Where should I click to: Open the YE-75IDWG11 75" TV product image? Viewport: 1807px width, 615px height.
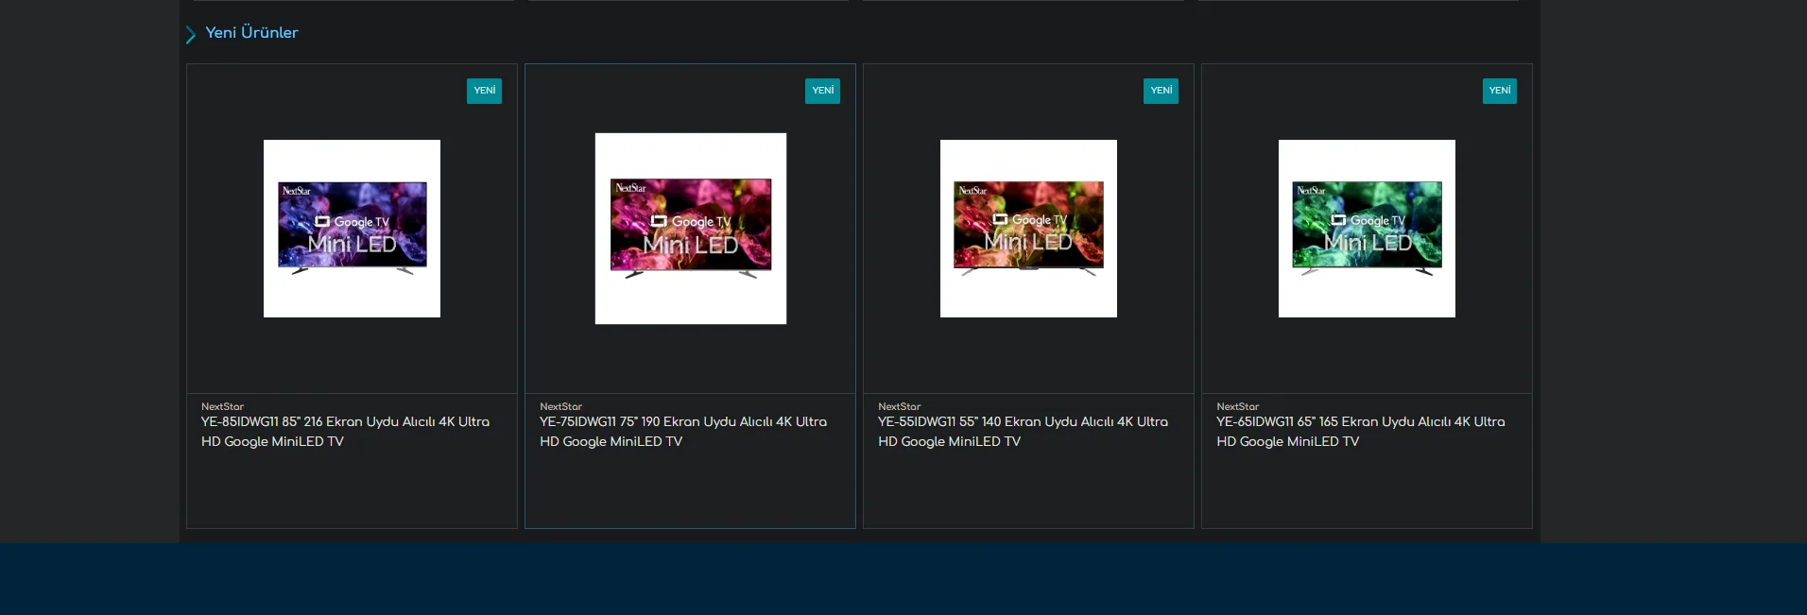tap(691, 229)
